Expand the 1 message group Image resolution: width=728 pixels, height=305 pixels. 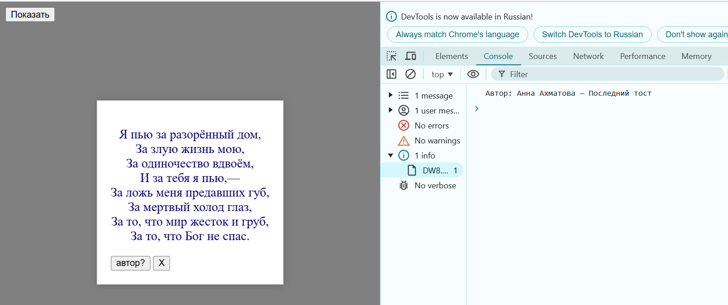coord(391,95)
